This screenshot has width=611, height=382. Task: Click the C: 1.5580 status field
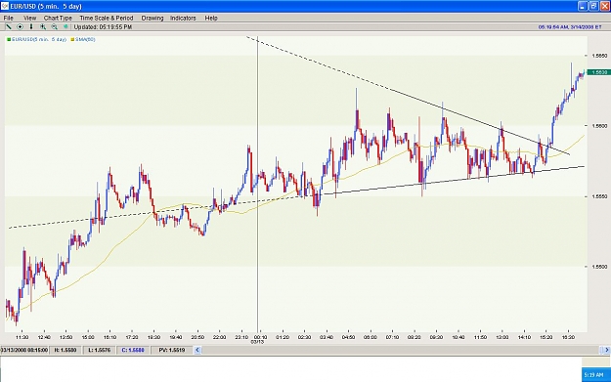pyautogui.click(x=133, y=350)
